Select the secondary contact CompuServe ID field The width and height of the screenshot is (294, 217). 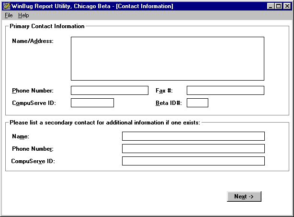[x=193, y=161]
